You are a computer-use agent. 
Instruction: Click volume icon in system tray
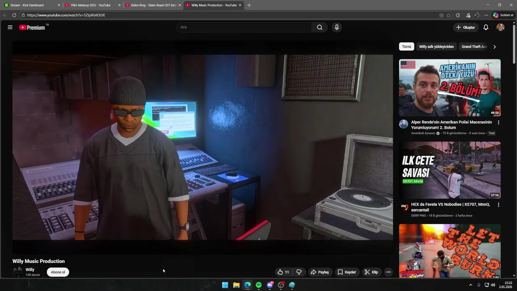(x=493, y=285)
